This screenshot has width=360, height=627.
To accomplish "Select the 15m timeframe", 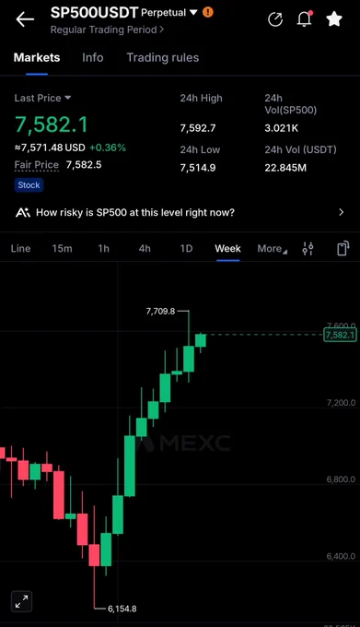I will (x=62, y=249).
